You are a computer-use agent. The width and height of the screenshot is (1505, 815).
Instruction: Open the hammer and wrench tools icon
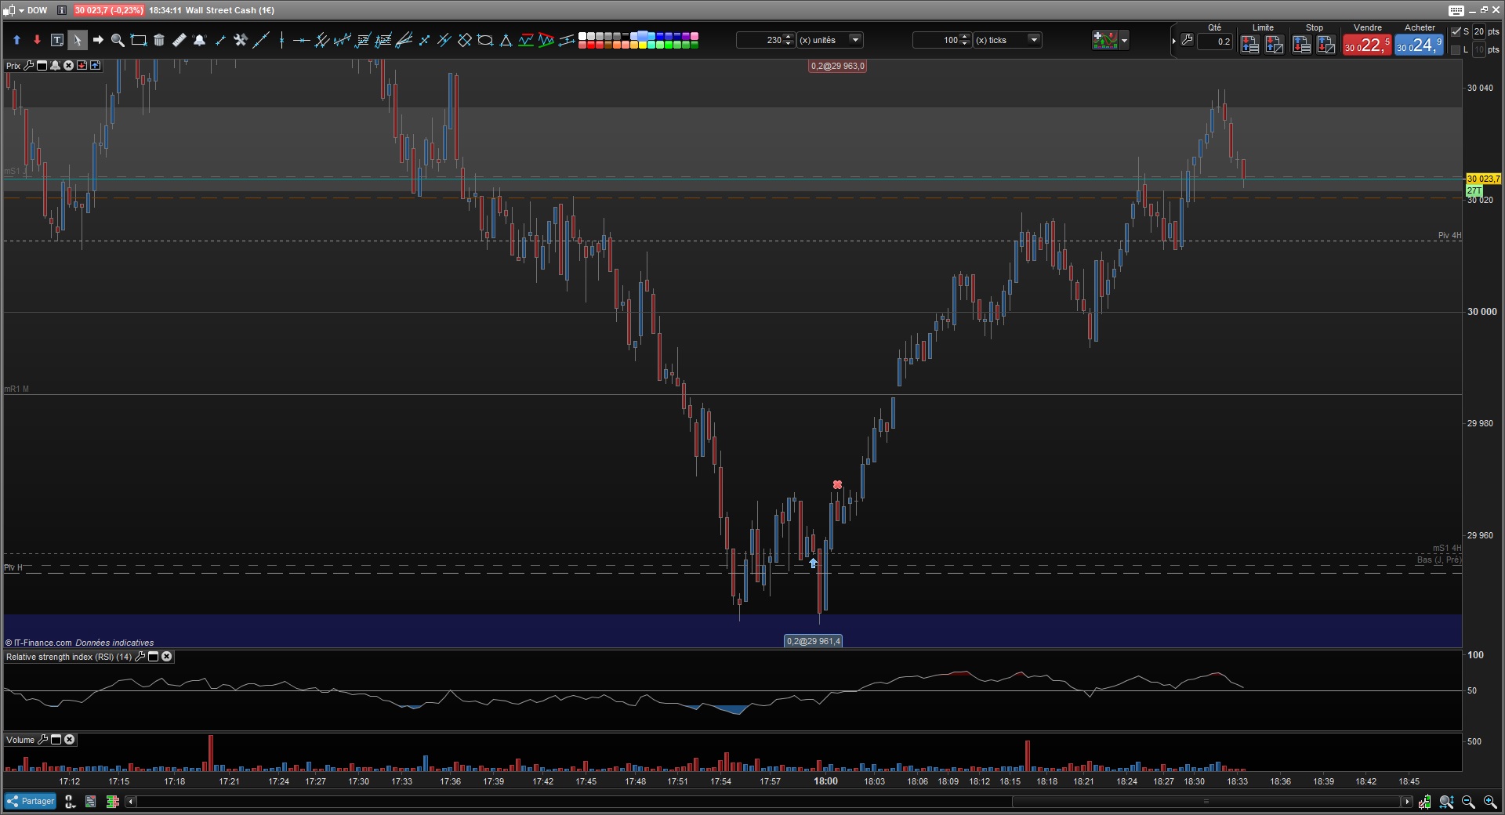(241, 40)
